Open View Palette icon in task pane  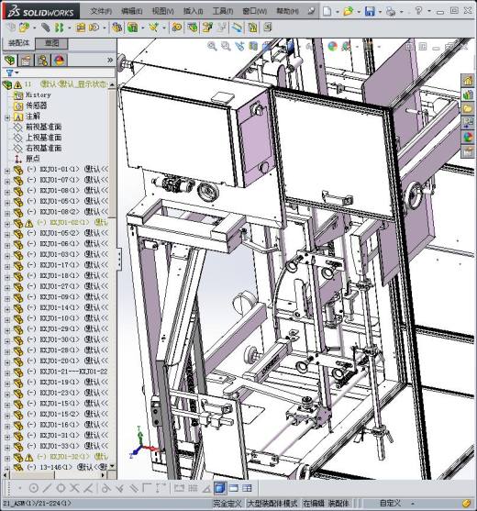click(468, 123)
